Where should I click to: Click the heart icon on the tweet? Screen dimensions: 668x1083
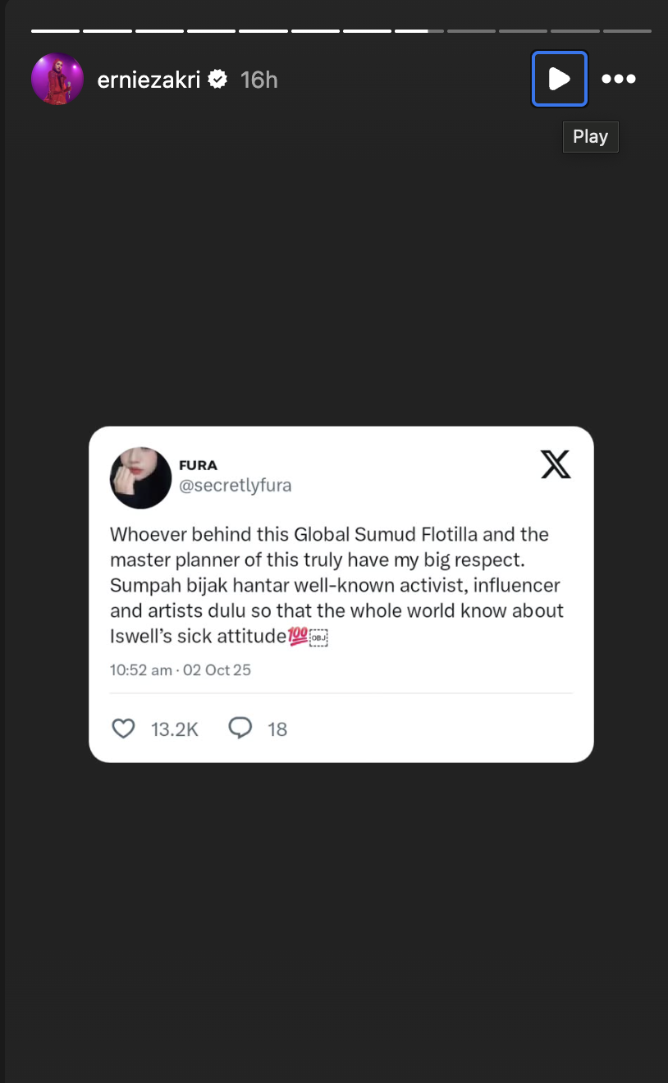[123, 729]
